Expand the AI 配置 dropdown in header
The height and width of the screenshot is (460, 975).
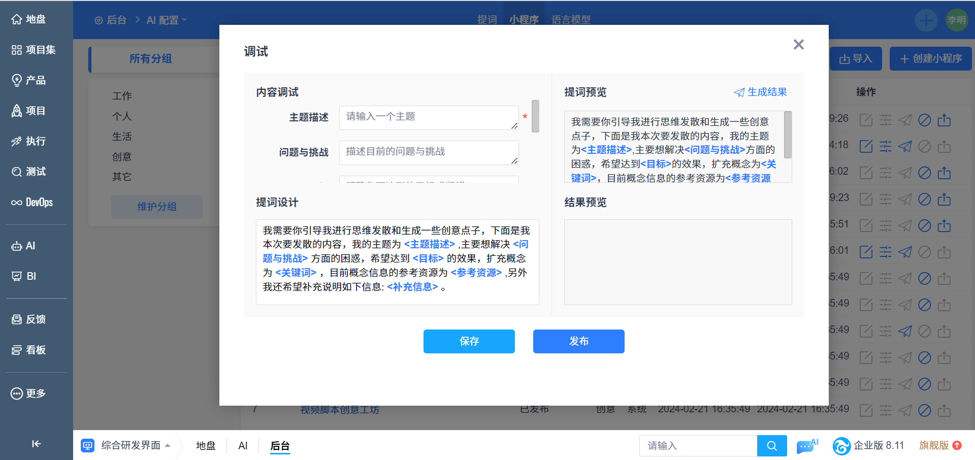pyautogui.click(x=167, y=20)
